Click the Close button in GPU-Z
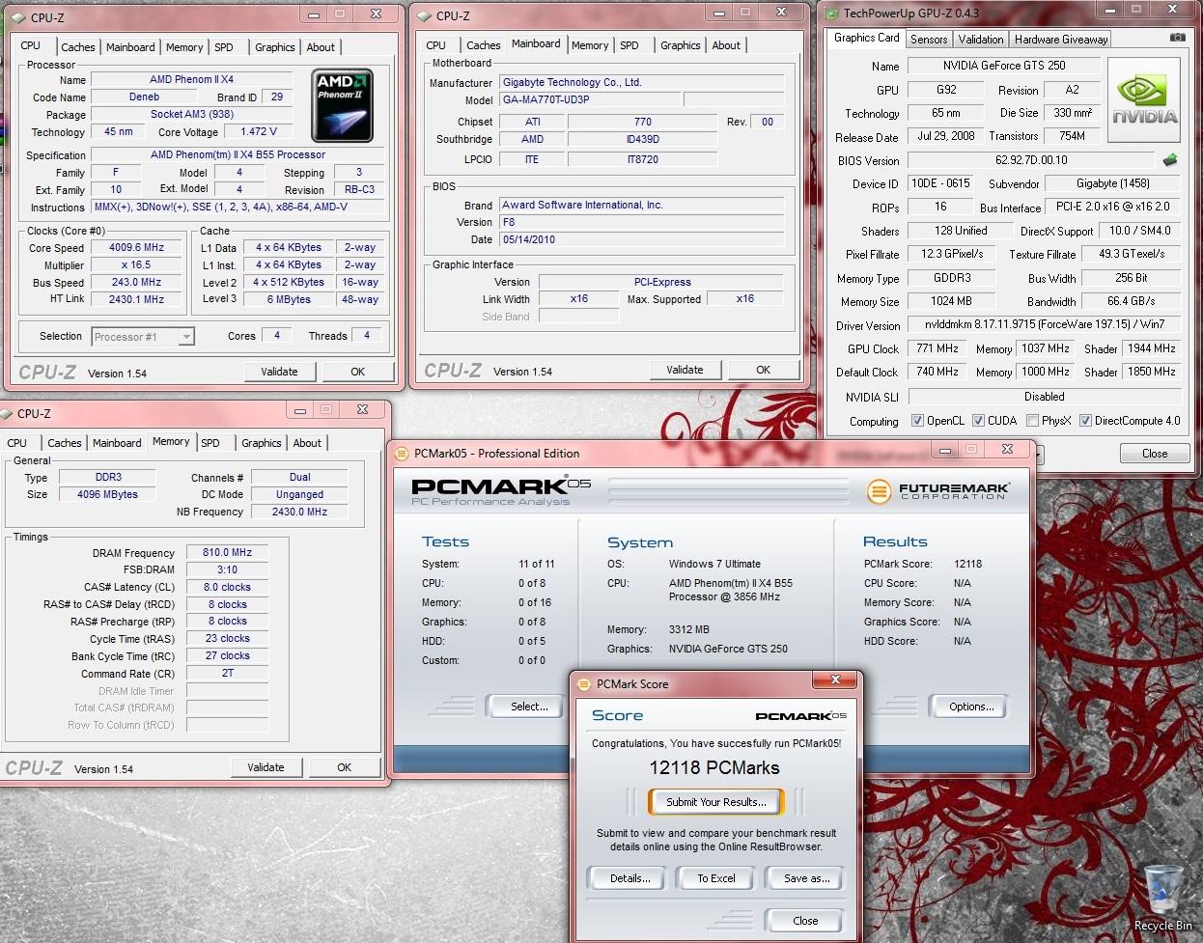The height and width of the screenshot is (943, 1203). tap(1155, 454)
